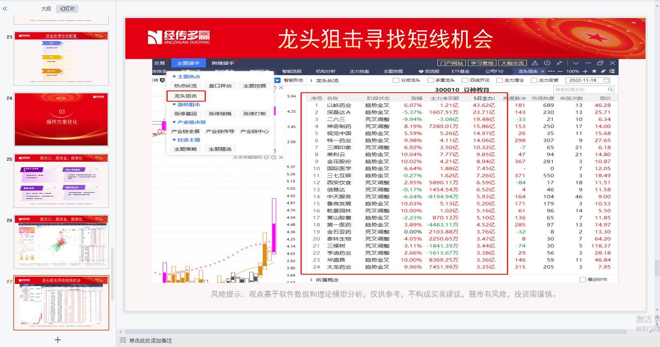This screenshot has height=347, width=660.
Task: Switch to the 智能选股 tab
Action: coord(292,71)
